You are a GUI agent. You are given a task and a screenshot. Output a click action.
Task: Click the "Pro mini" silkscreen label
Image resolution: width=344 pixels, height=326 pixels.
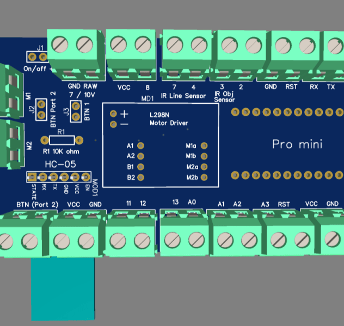click(297, 145)
